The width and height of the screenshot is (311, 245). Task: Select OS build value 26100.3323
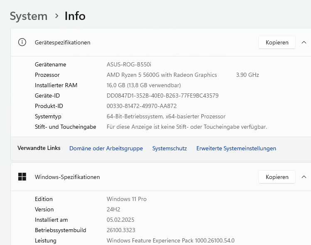(121, 230)
